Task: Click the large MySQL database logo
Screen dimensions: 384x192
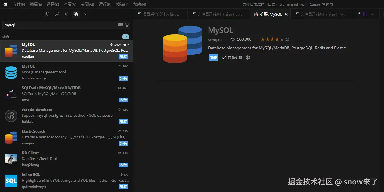Action: pos(183,45)
